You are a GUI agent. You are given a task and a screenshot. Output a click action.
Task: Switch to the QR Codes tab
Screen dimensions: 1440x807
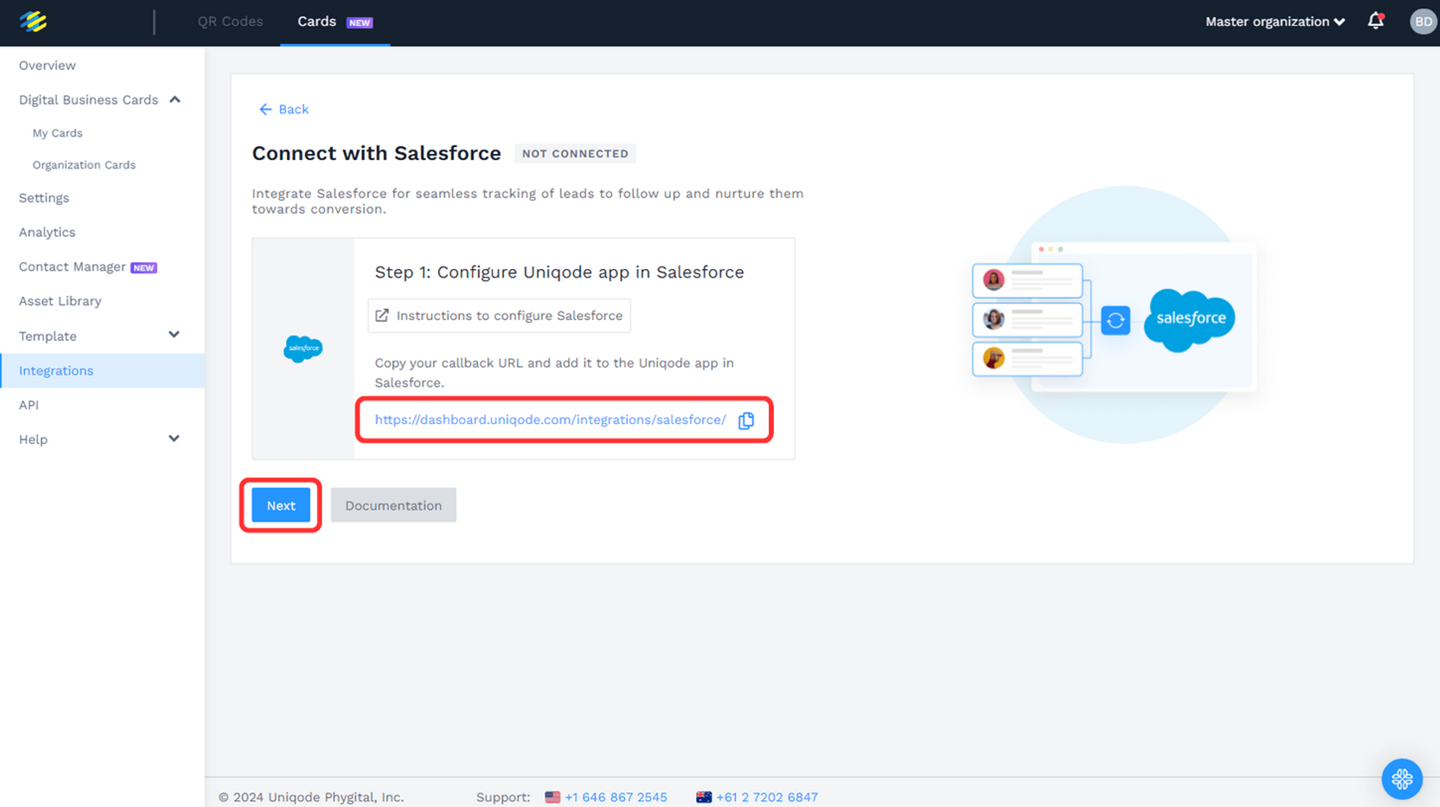click(x=230, y=22)
